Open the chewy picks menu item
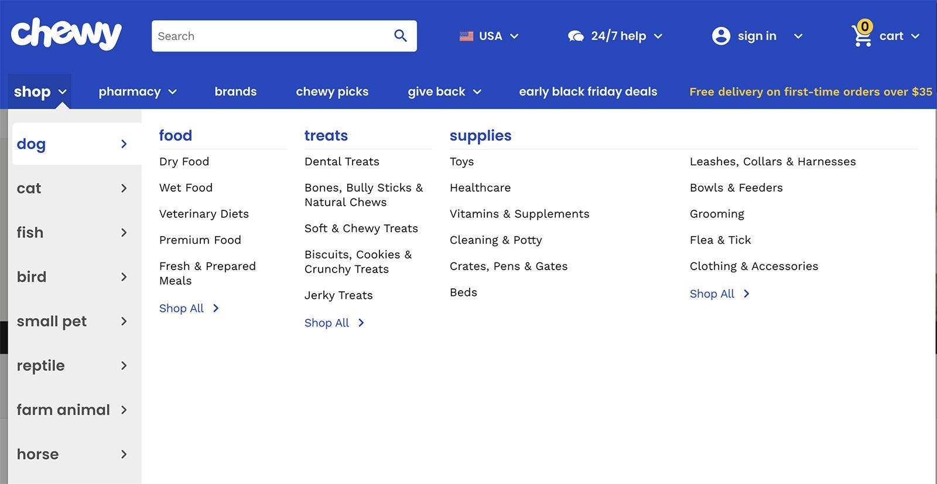 (x=332, y=91)
